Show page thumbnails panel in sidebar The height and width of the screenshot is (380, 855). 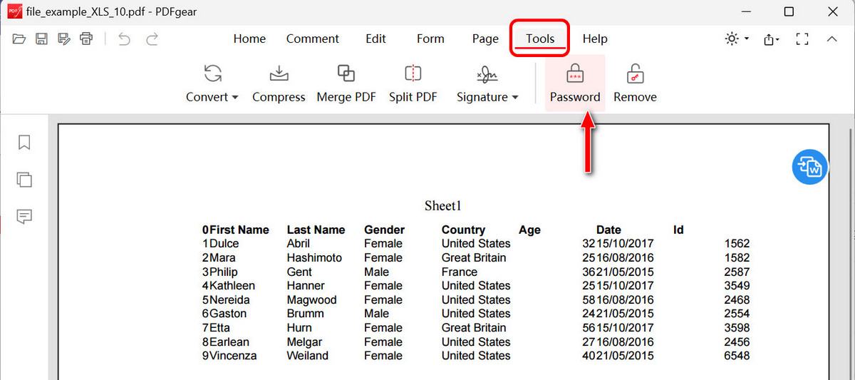[24, 180]
